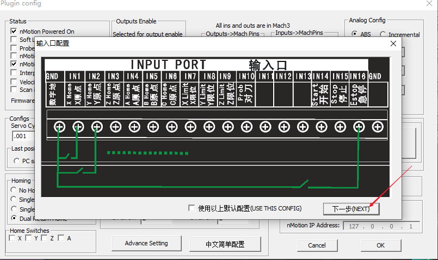This screenshot has width=438, height=260.
Task: Click the first GND screw terminal wired in green
Action: click(x=59, y=127)
